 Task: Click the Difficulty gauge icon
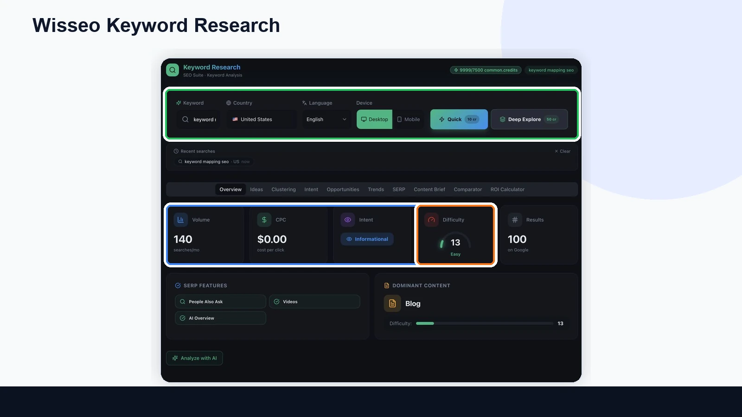click(x=431, y=220)
